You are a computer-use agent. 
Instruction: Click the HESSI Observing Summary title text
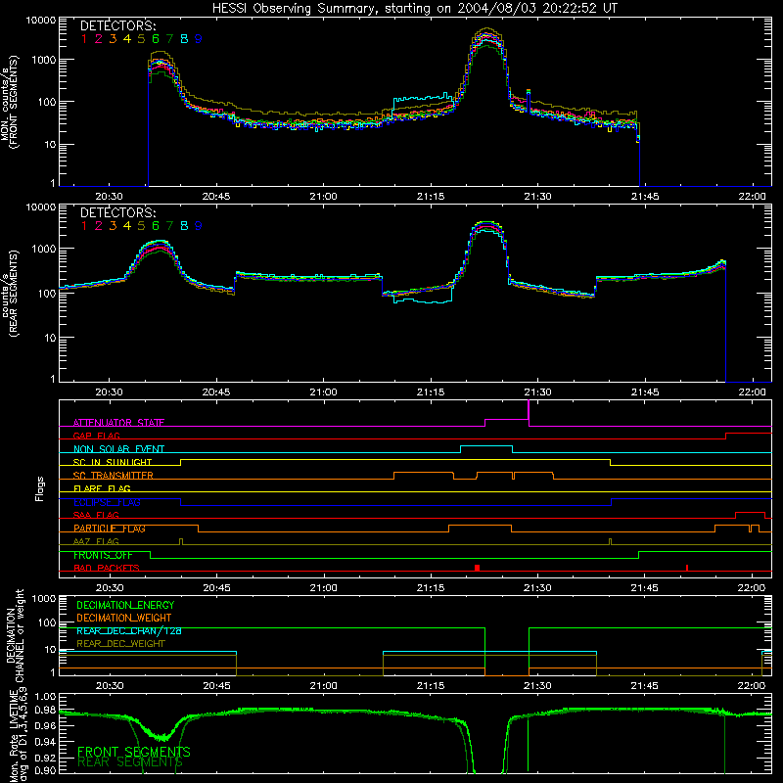(x=414, y=8)
